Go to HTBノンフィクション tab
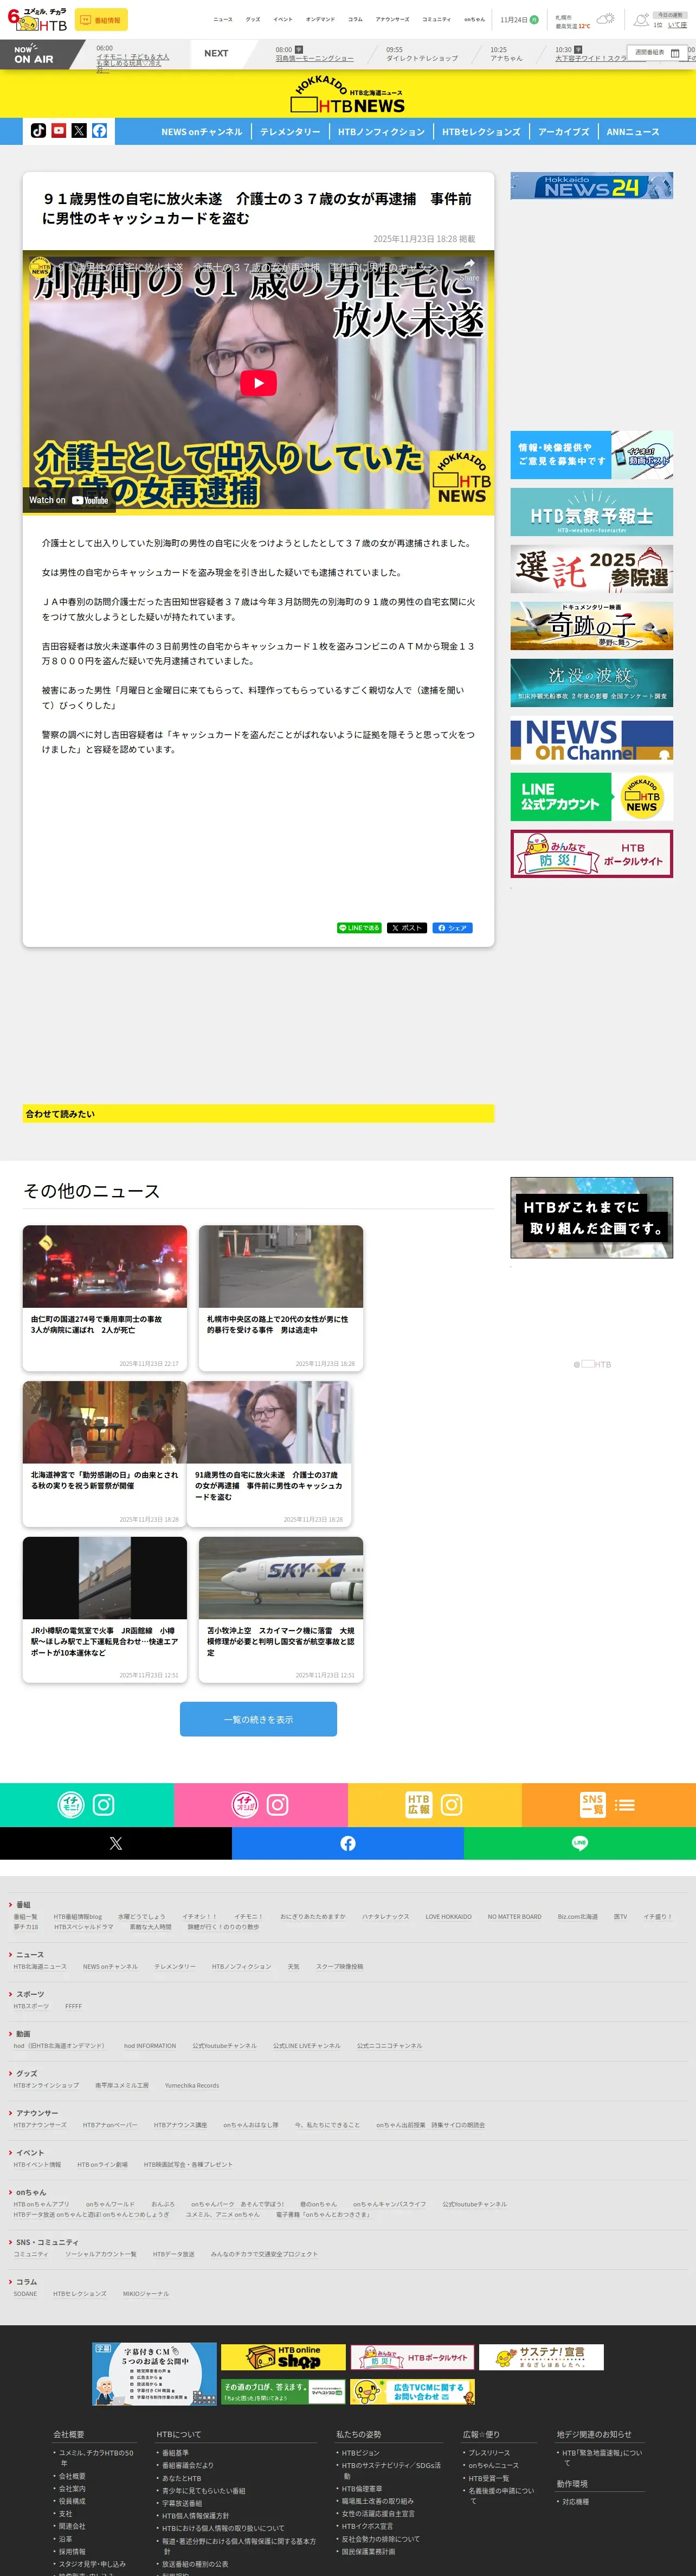This screenshot has height=2576, width=696. point(382,132)
